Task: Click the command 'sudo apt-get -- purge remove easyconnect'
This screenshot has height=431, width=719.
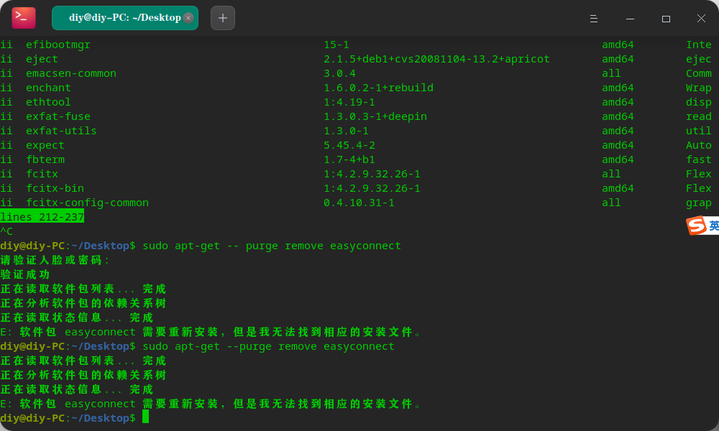Action: [x=272, y=246]
